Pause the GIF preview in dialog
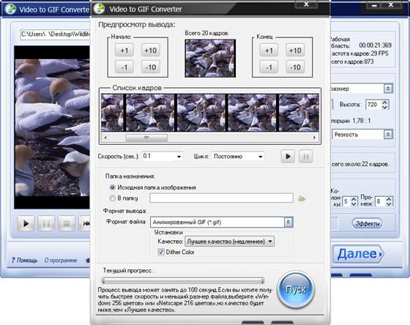 (306, 157)
